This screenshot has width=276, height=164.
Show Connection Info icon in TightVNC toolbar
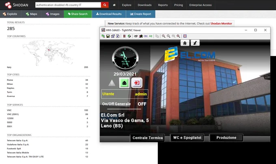[118, 36]
